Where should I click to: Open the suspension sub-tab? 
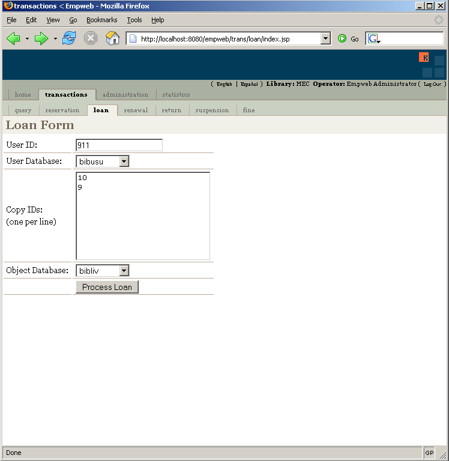click(212, 110)
